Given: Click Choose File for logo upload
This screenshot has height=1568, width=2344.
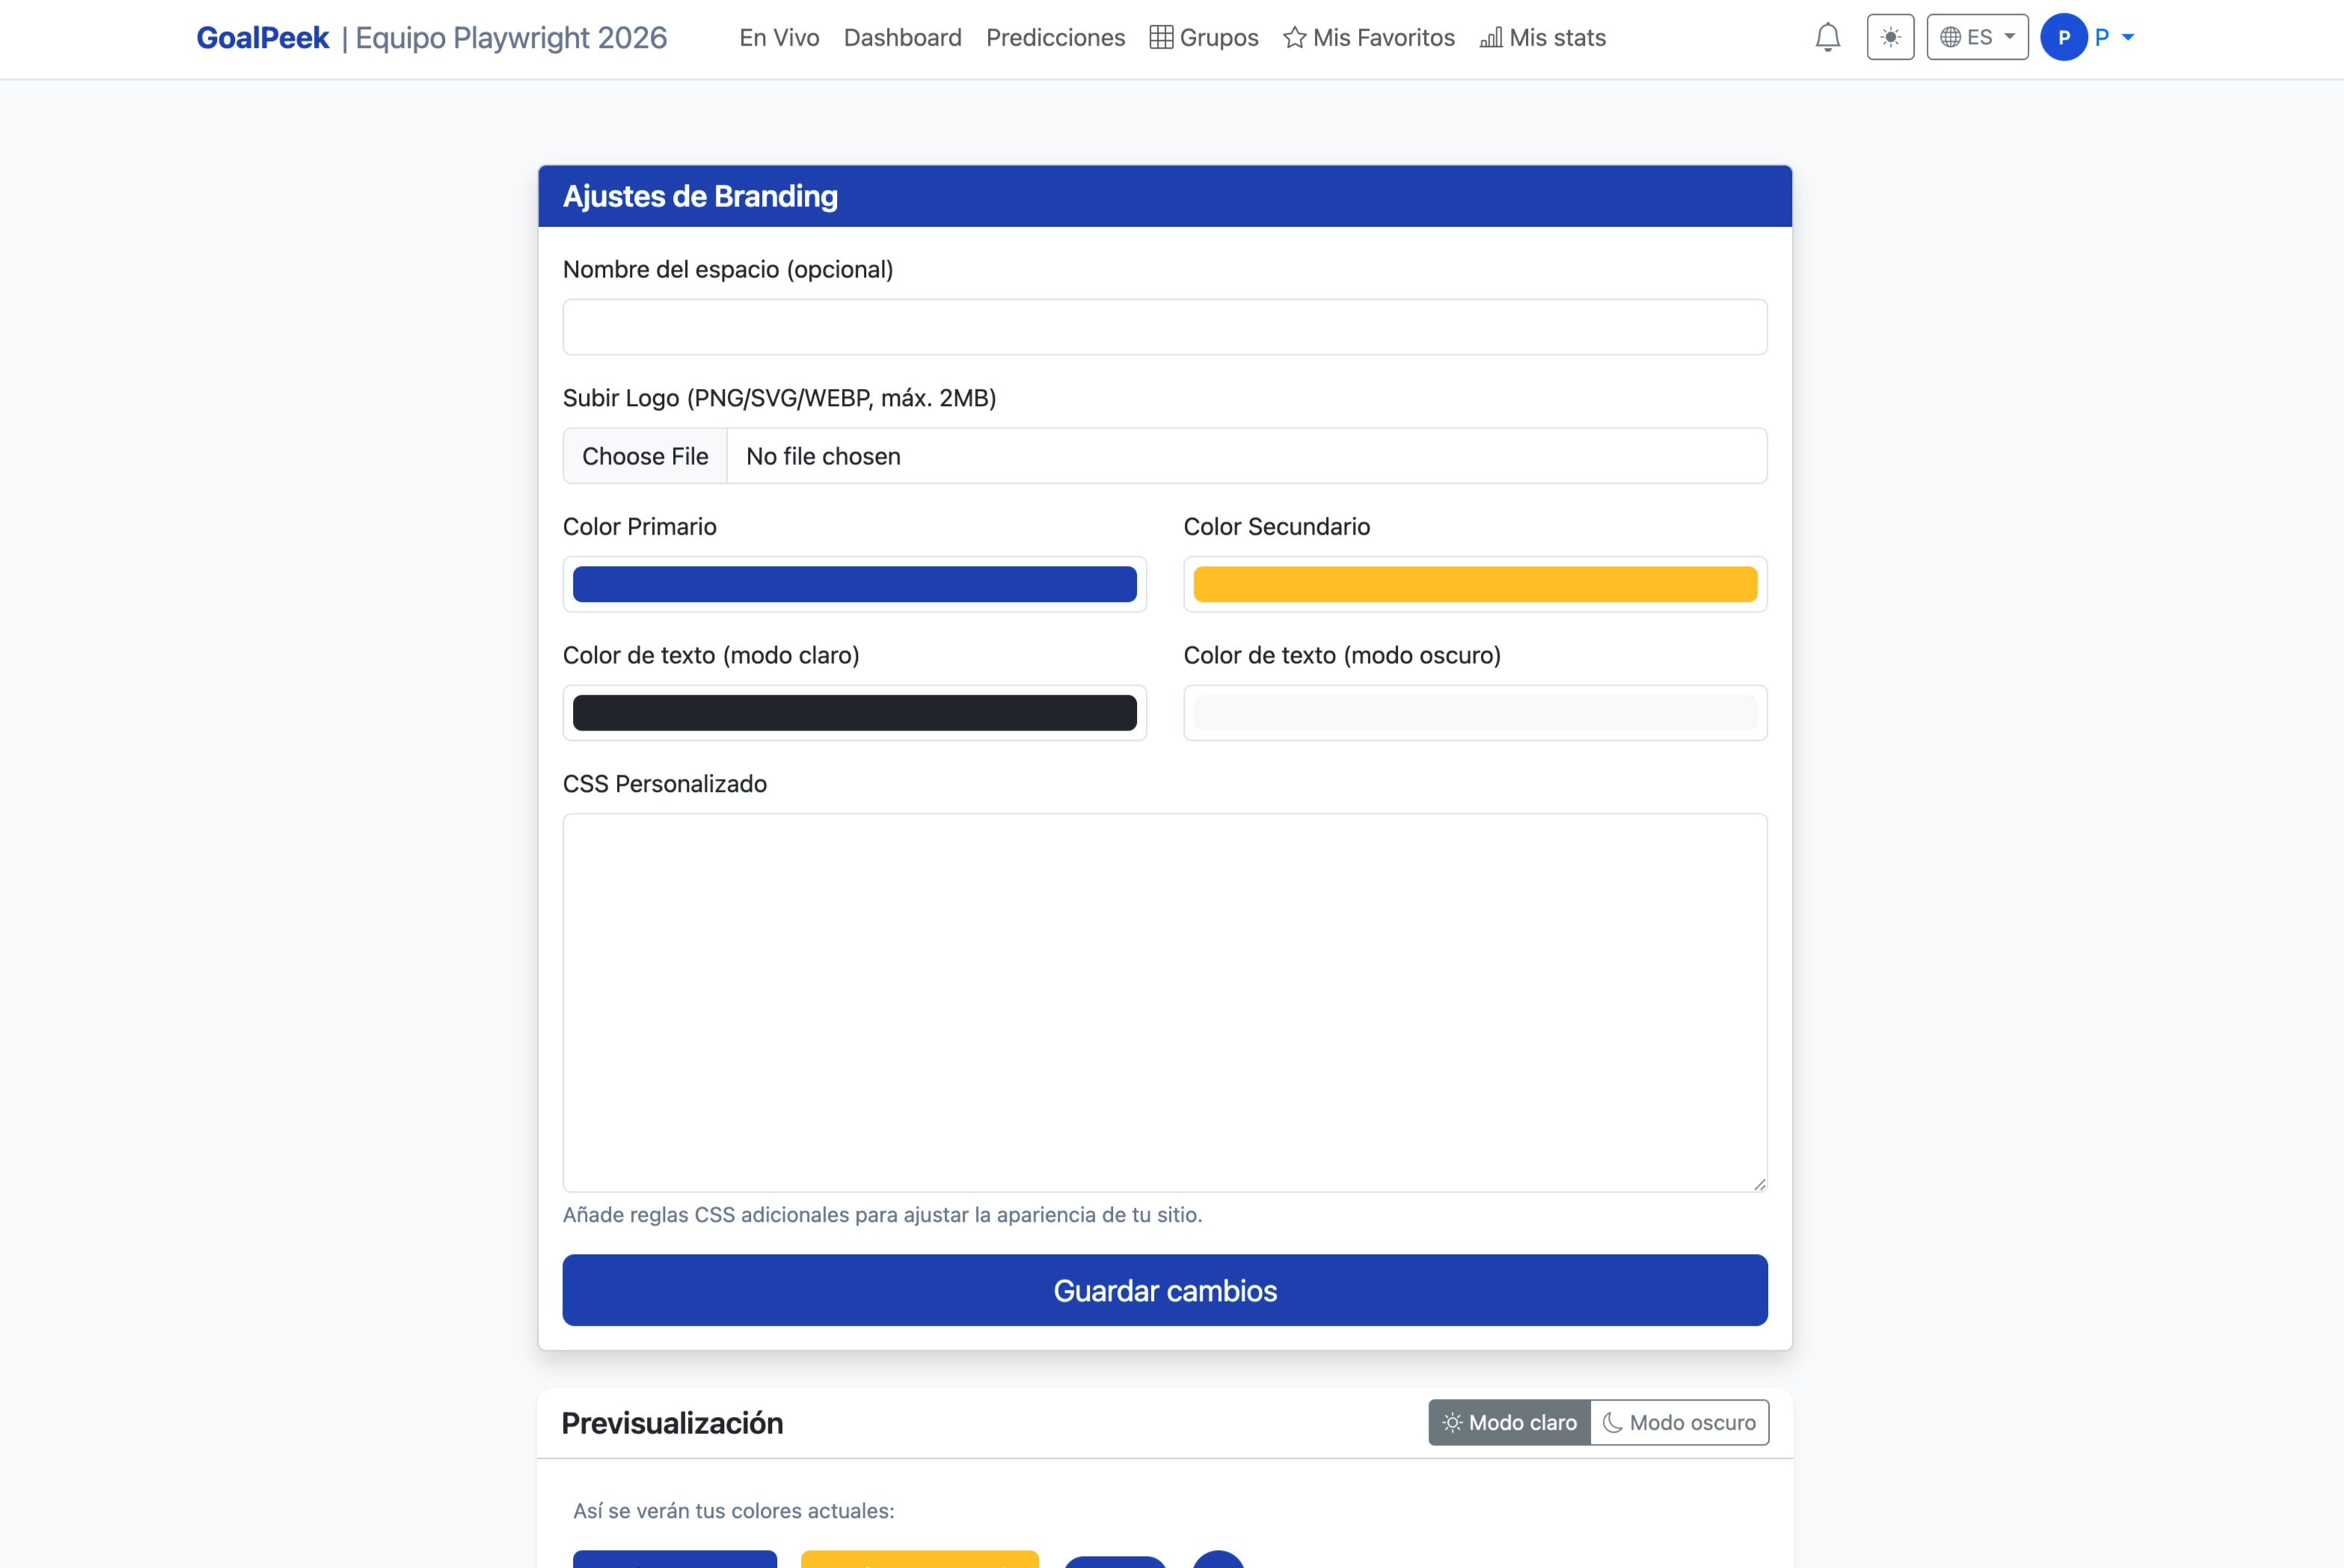Looking at the screenshot, I should (645, 456).
